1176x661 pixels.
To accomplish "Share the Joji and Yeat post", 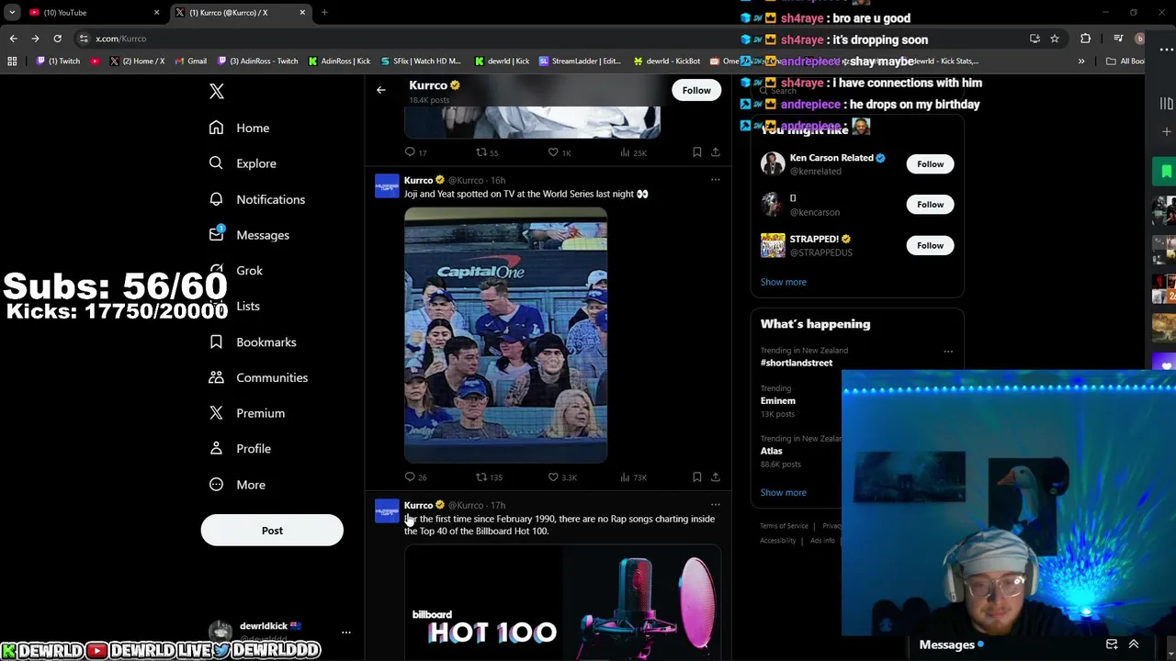I will coord(715,477).
